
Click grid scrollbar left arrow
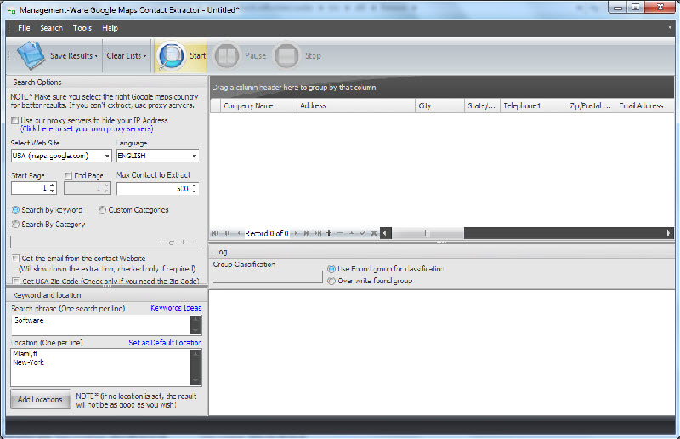pos(385,233)
